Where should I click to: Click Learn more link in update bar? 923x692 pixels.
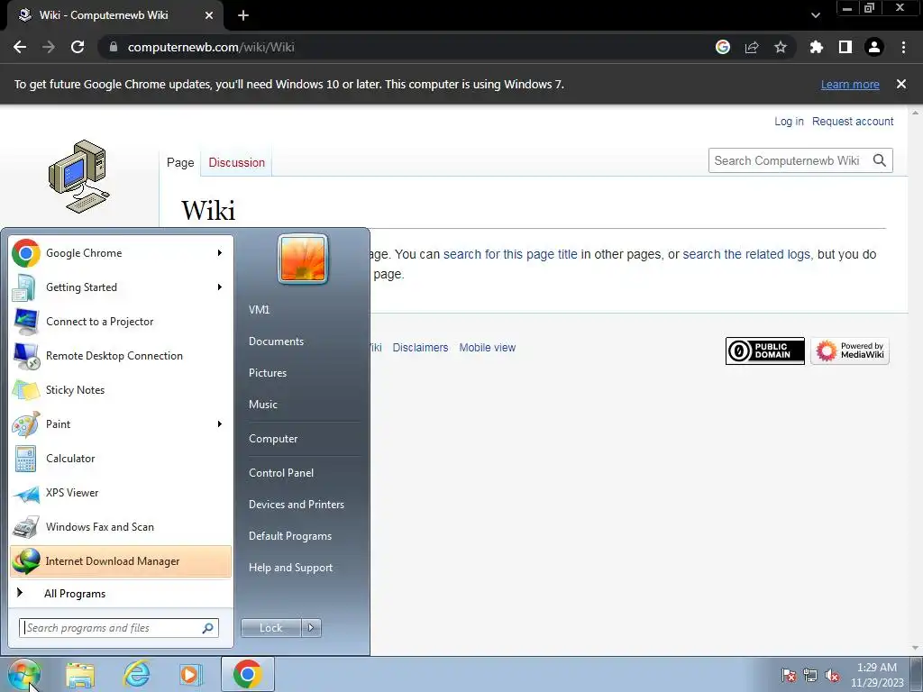(x=850, y=84)
